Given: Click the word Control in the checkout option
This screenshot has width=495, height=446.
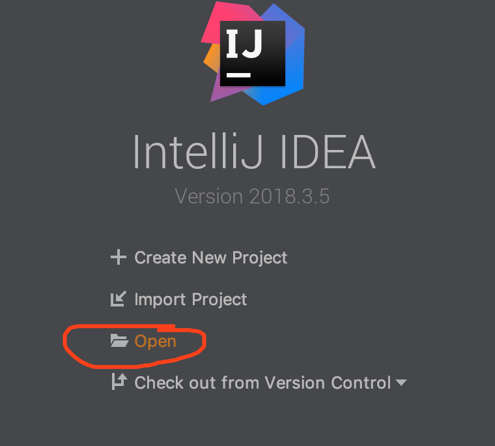Looking at the screenshot, I should (361, 383).
